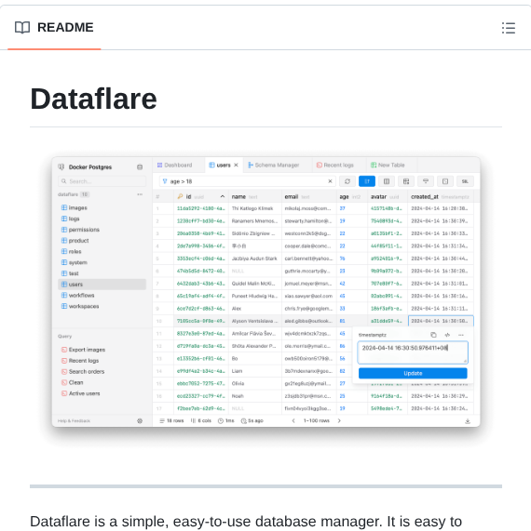Go to the next page arrow beside '1-100 rows'
The width and height of the screenshot is (531, 531).
pyautogui.click(x=339, y=421)
